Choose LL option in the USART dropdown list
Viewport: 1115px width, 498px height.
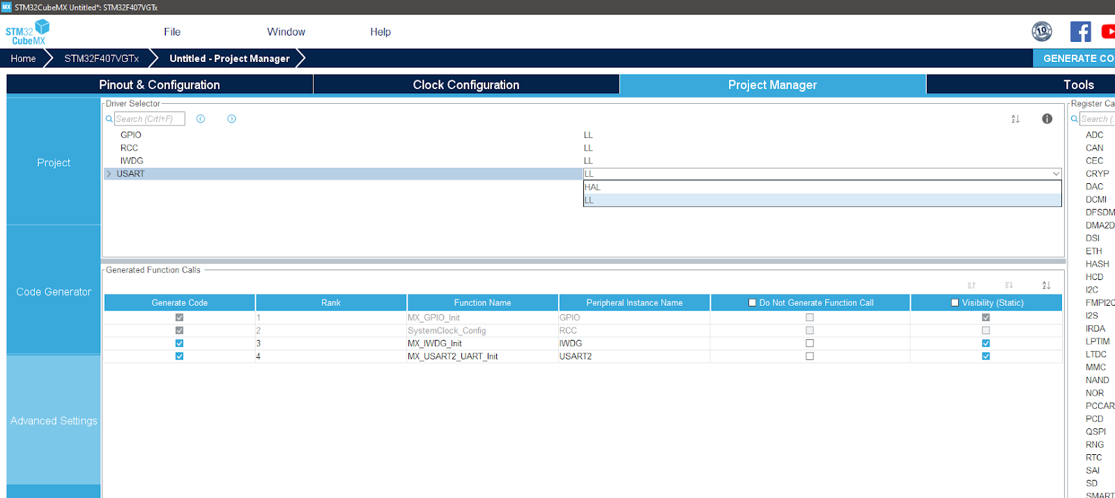click(822, 201)
